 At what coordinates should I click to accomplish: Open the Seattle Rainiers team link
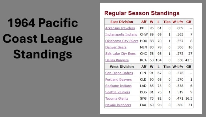coord(117,92)
